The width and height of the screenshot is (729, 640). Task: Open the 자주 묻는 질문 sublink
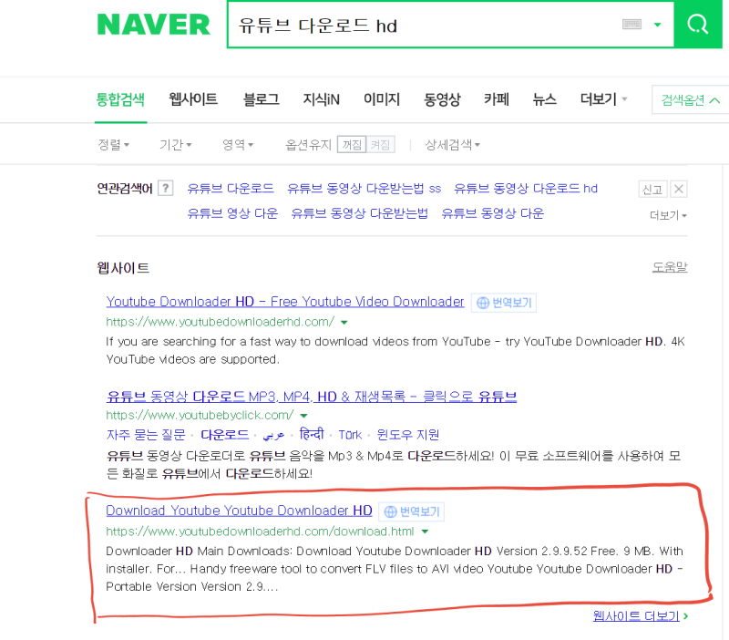coord(146,435)
